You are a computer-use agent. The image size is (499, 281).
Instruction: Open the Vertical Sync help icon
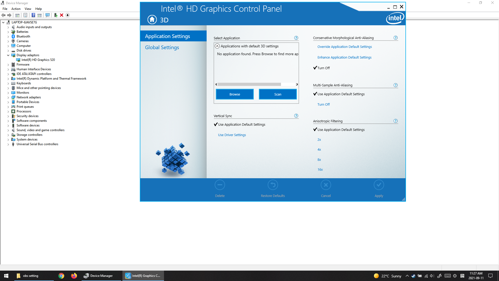[x=296, y=116]
